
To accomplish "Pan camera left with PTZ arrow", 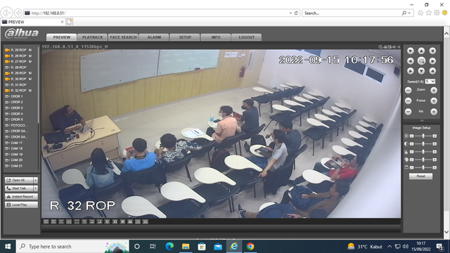I will [411, 61].
